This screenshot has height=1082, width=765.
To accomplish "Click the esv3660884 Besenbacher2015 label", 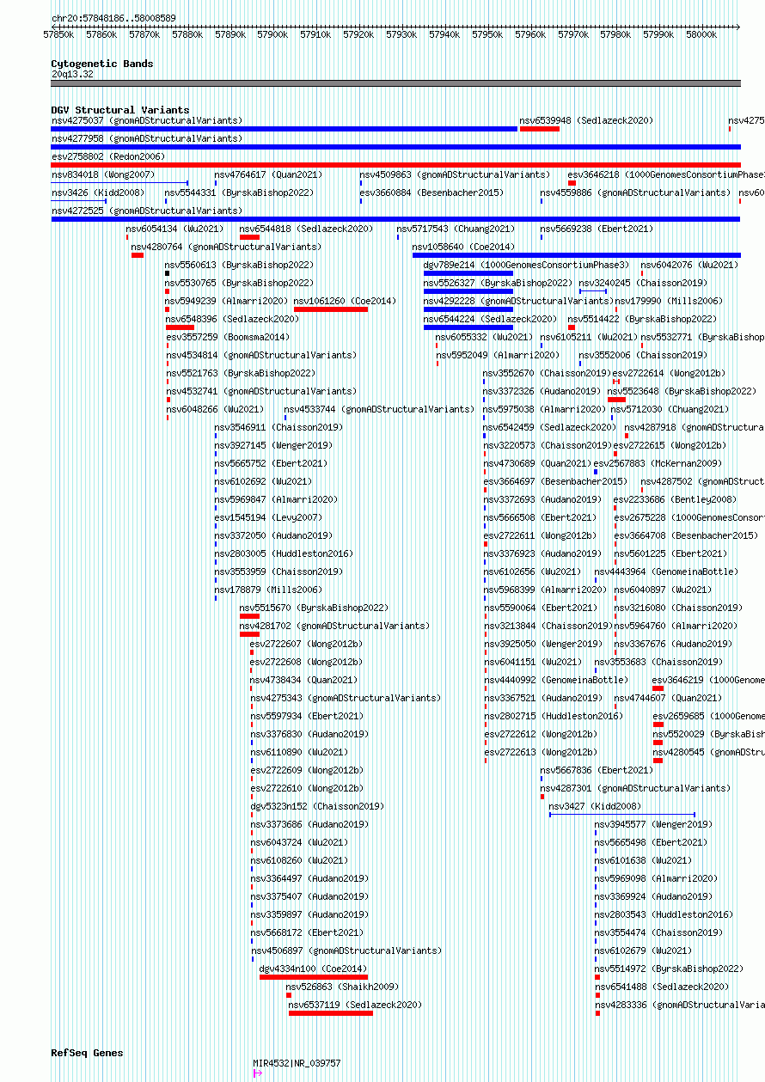I will [431, 193].
